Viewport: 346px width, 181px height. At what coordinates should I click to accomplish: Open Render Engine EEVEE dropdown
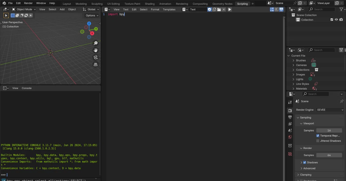[x=330, y=110]
